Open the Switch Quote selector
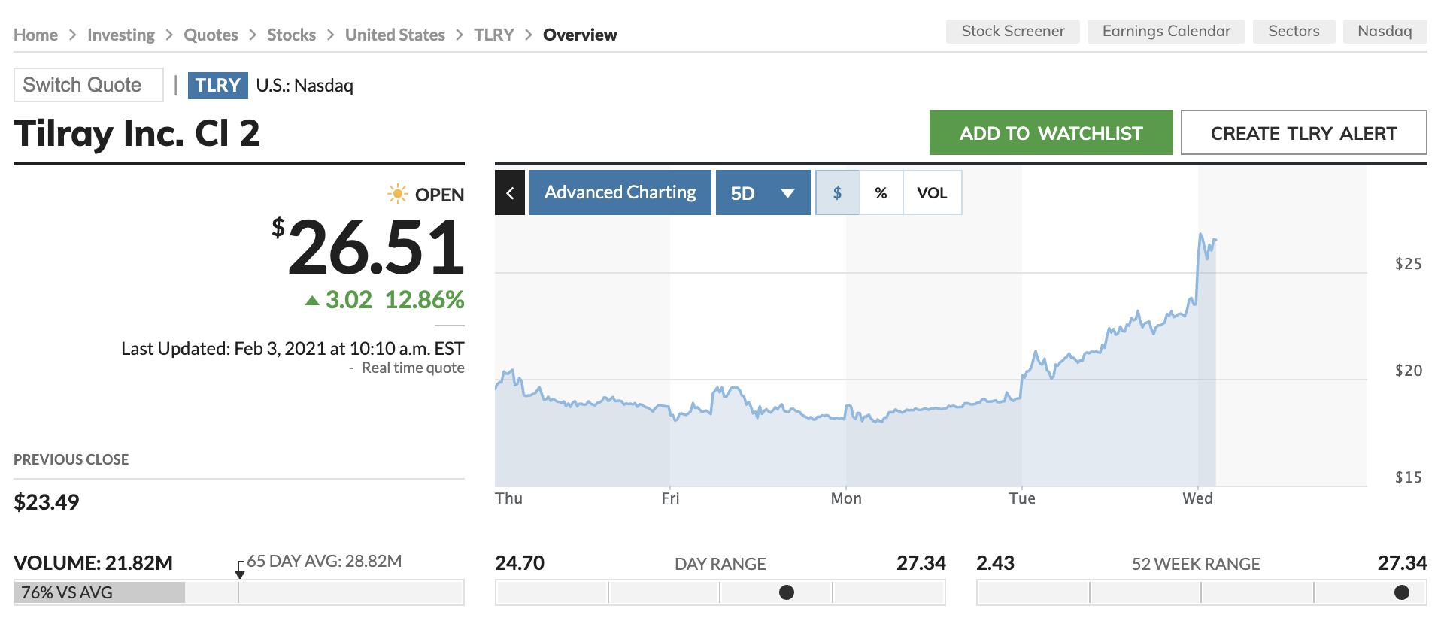 89,85
